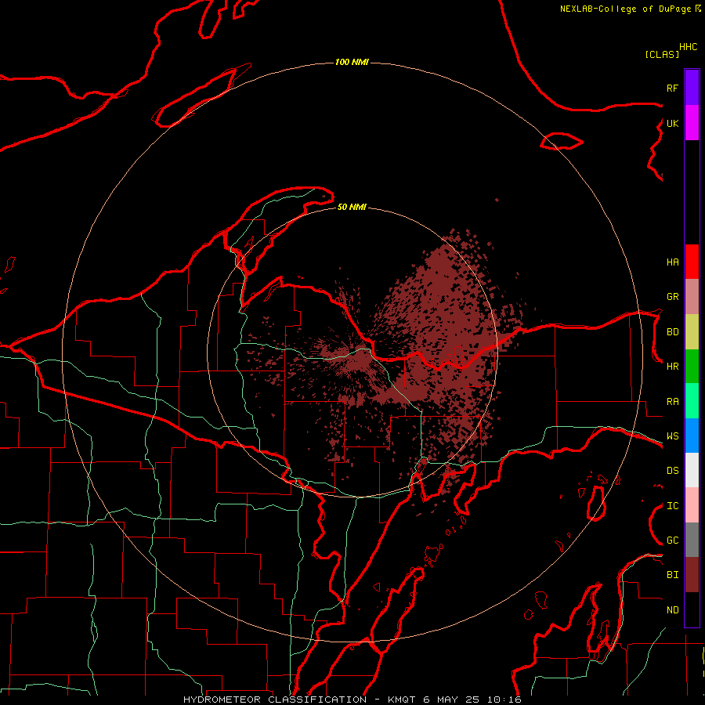Click the HHC product code label
Image resolution: width=705 pixels, height=705 pixels.
(x=689, y=47)
